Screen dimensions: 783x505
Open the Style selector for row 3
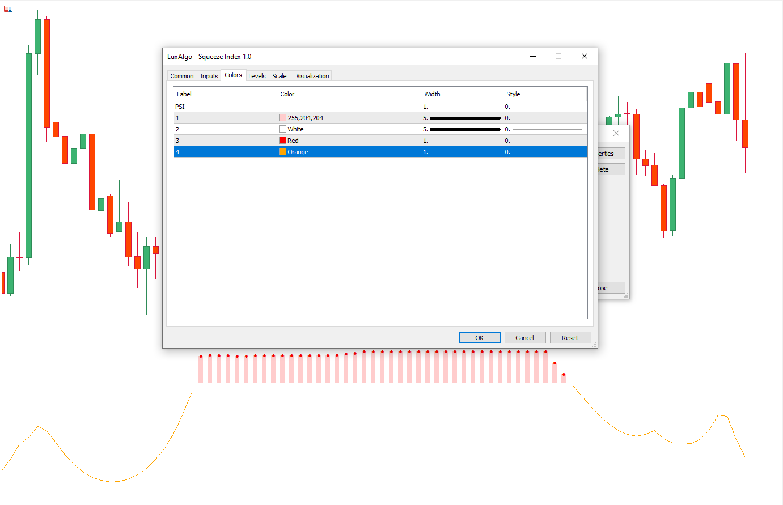tap(545, 141)
